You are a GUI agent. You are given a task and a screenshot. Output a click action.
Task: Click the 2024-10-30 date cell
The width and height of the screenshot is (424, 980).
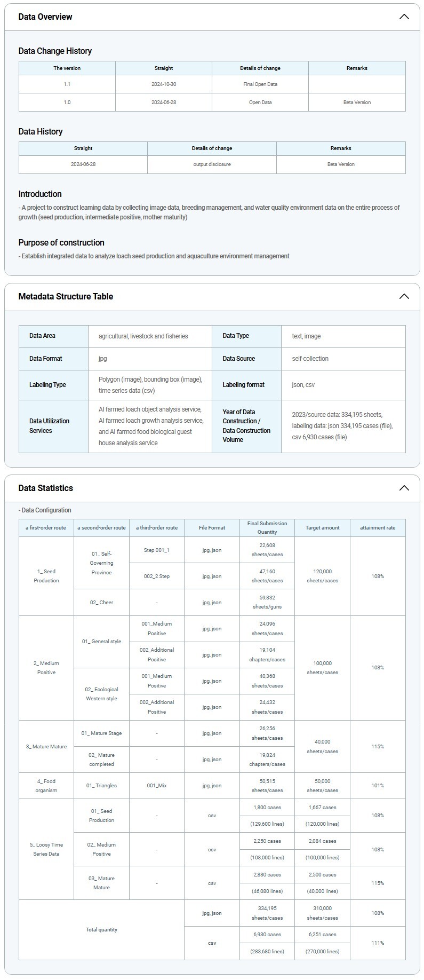coord(164,84)
